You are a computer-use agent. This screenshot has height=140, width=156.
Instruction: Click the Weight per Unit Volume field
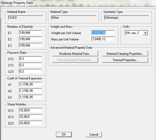pos(103,33)
